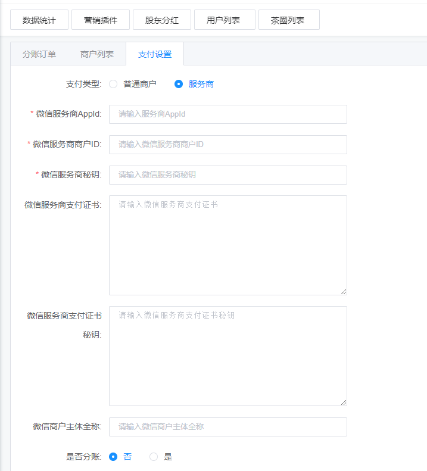
Task: Click the 微信服务商商户ID input box
Action: pyautogui.click(x=227, y=145)
